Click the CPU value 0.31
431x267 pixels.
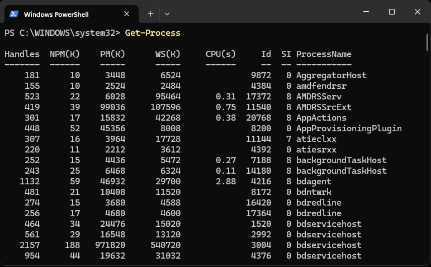[x=226, y=97]
